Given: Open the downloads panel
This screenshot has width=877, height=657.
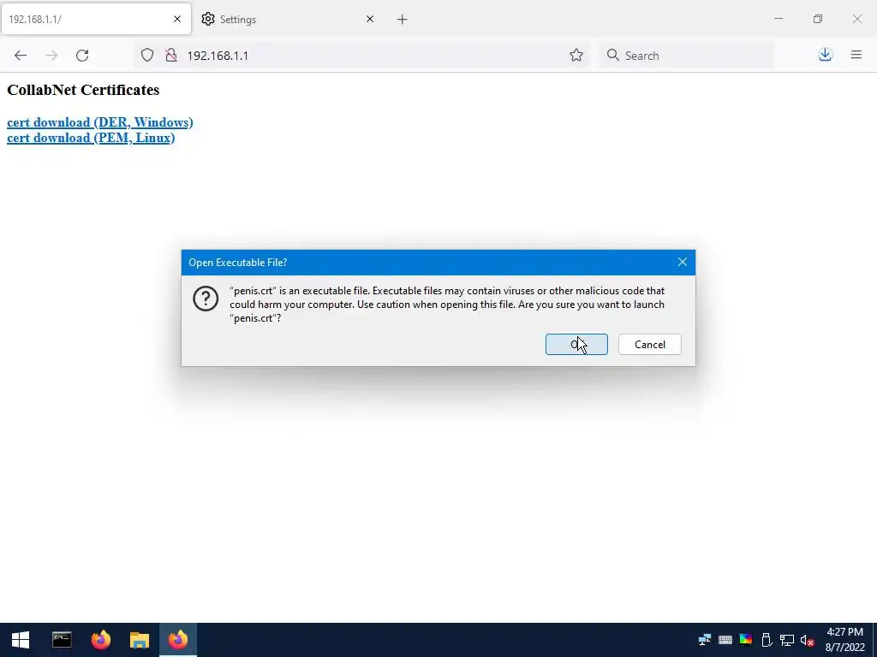Looking at the screenshot, I should click(825, 55).
